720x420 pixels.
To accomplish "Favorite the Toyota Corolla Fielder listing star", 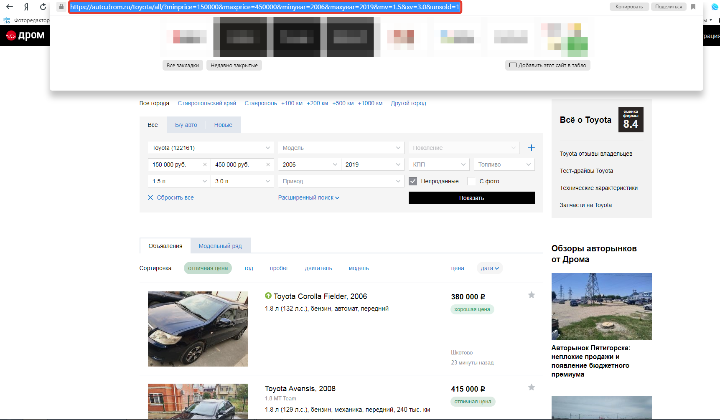I will (x=531, y=295).
